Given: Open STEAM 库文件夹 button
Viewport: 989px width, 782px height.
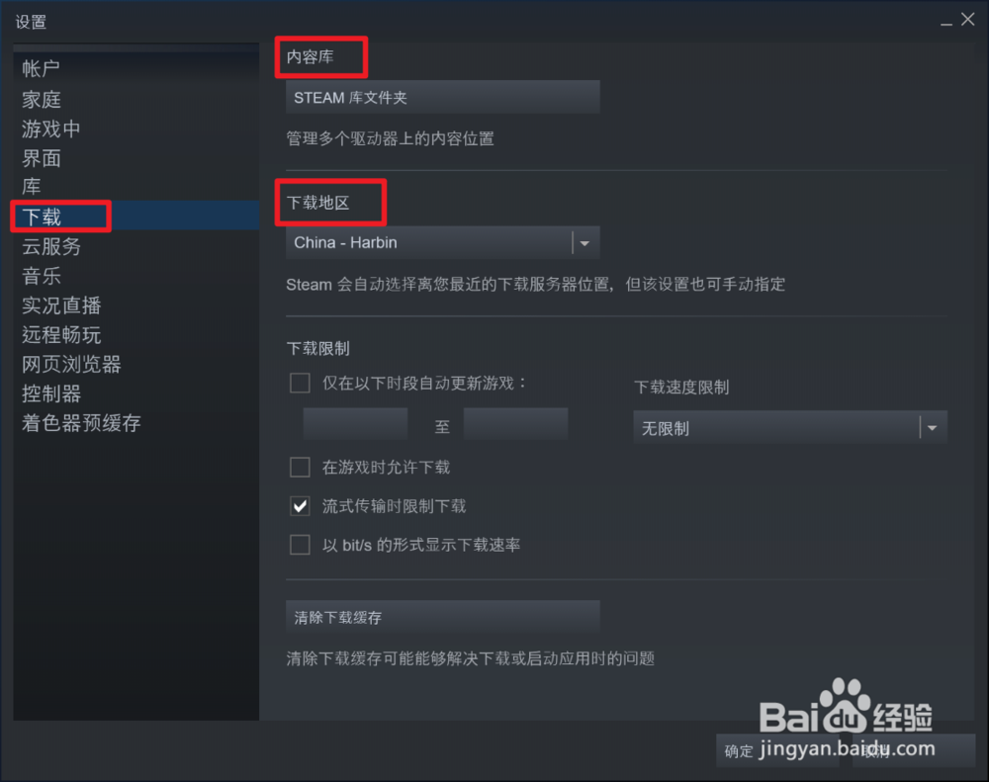Looking at the screenshot, I should click(442, 97).
